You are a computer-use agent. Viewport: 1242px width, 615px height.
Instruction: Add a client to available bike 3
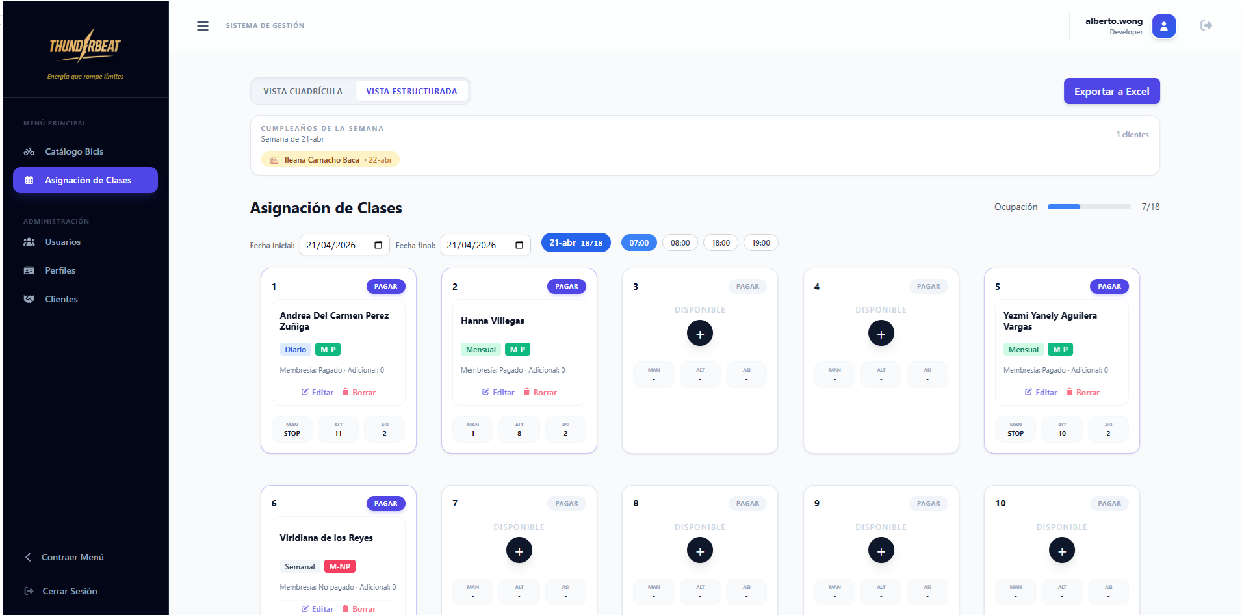700,334
